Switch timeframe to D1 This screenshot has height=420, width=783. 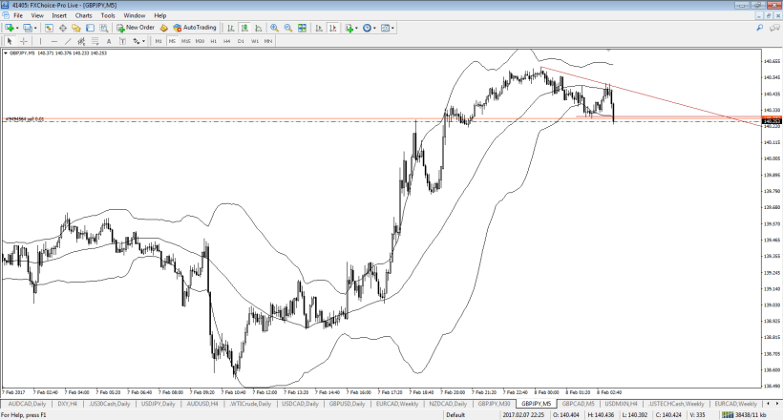[x=241, y=41]
